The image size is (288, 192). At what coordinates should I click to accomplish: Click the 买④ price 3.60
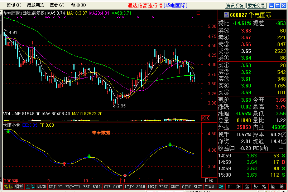tap(246, 86)
